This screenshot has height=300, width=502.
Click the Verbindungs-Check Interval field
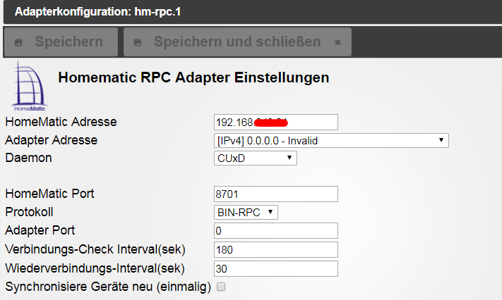tap(275, 250)
